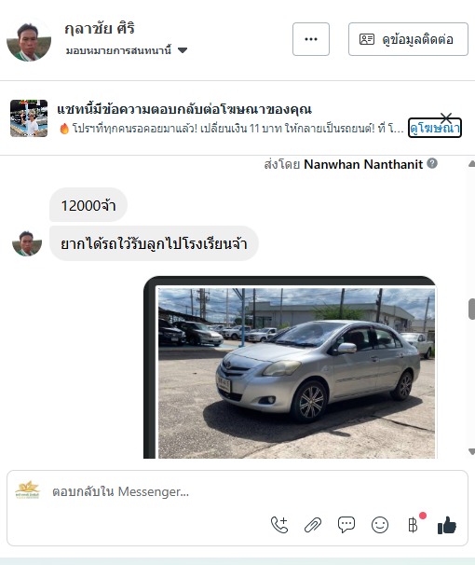This screenshot has height=565, width=475.
Task: Click the scroll up arrow in chat
Action: tap(471, 163)
